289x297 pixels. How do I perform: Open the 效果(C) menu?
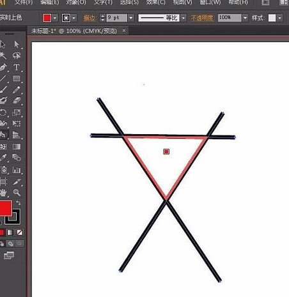(156, 3)
